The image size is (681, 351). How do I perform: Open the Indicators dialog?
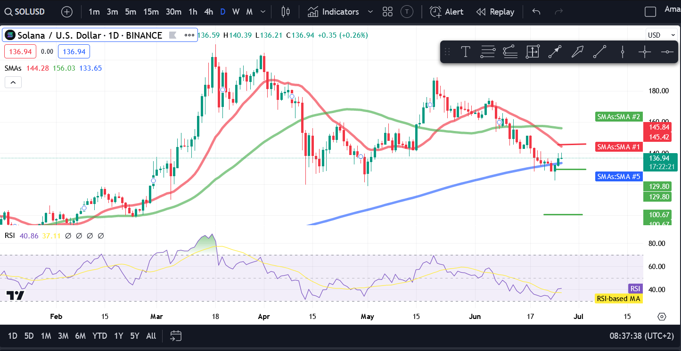[x=333, y=12]
